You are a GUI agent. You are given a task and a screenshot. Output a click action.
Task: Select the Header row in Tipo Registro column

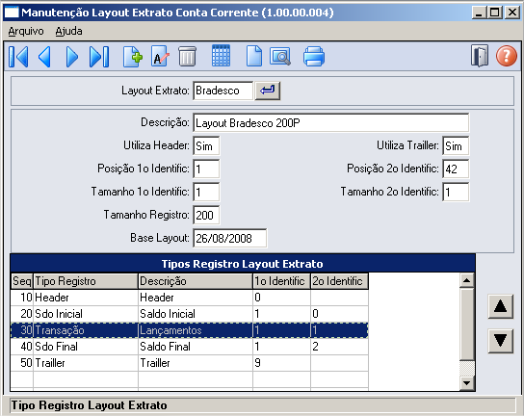coord(86,298)
